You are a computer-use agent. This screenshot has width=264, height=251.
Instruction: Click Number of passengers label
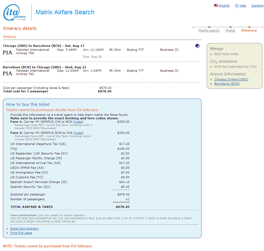(x=27, y=199)
